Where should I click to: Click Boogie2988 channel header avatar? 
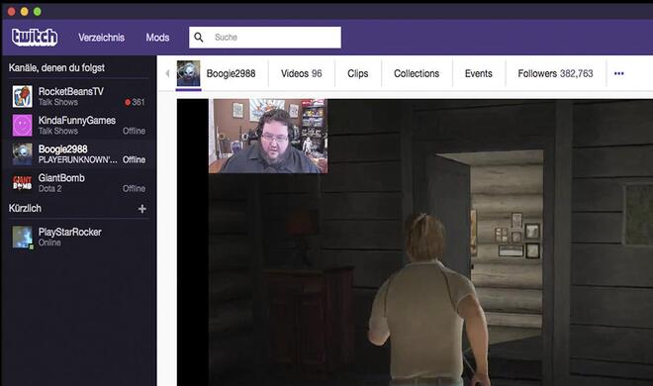tap(188, 73)
